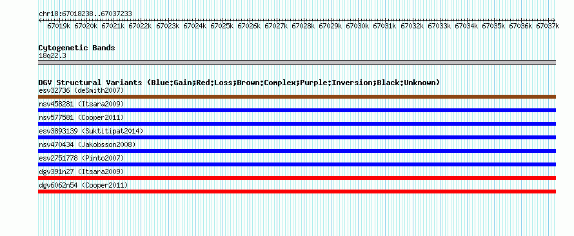Open the dgv6062n54 (Cooper2011) label
Image resolution: width=574 pixels, height=236 pixels.
click(x=83, y=185)
